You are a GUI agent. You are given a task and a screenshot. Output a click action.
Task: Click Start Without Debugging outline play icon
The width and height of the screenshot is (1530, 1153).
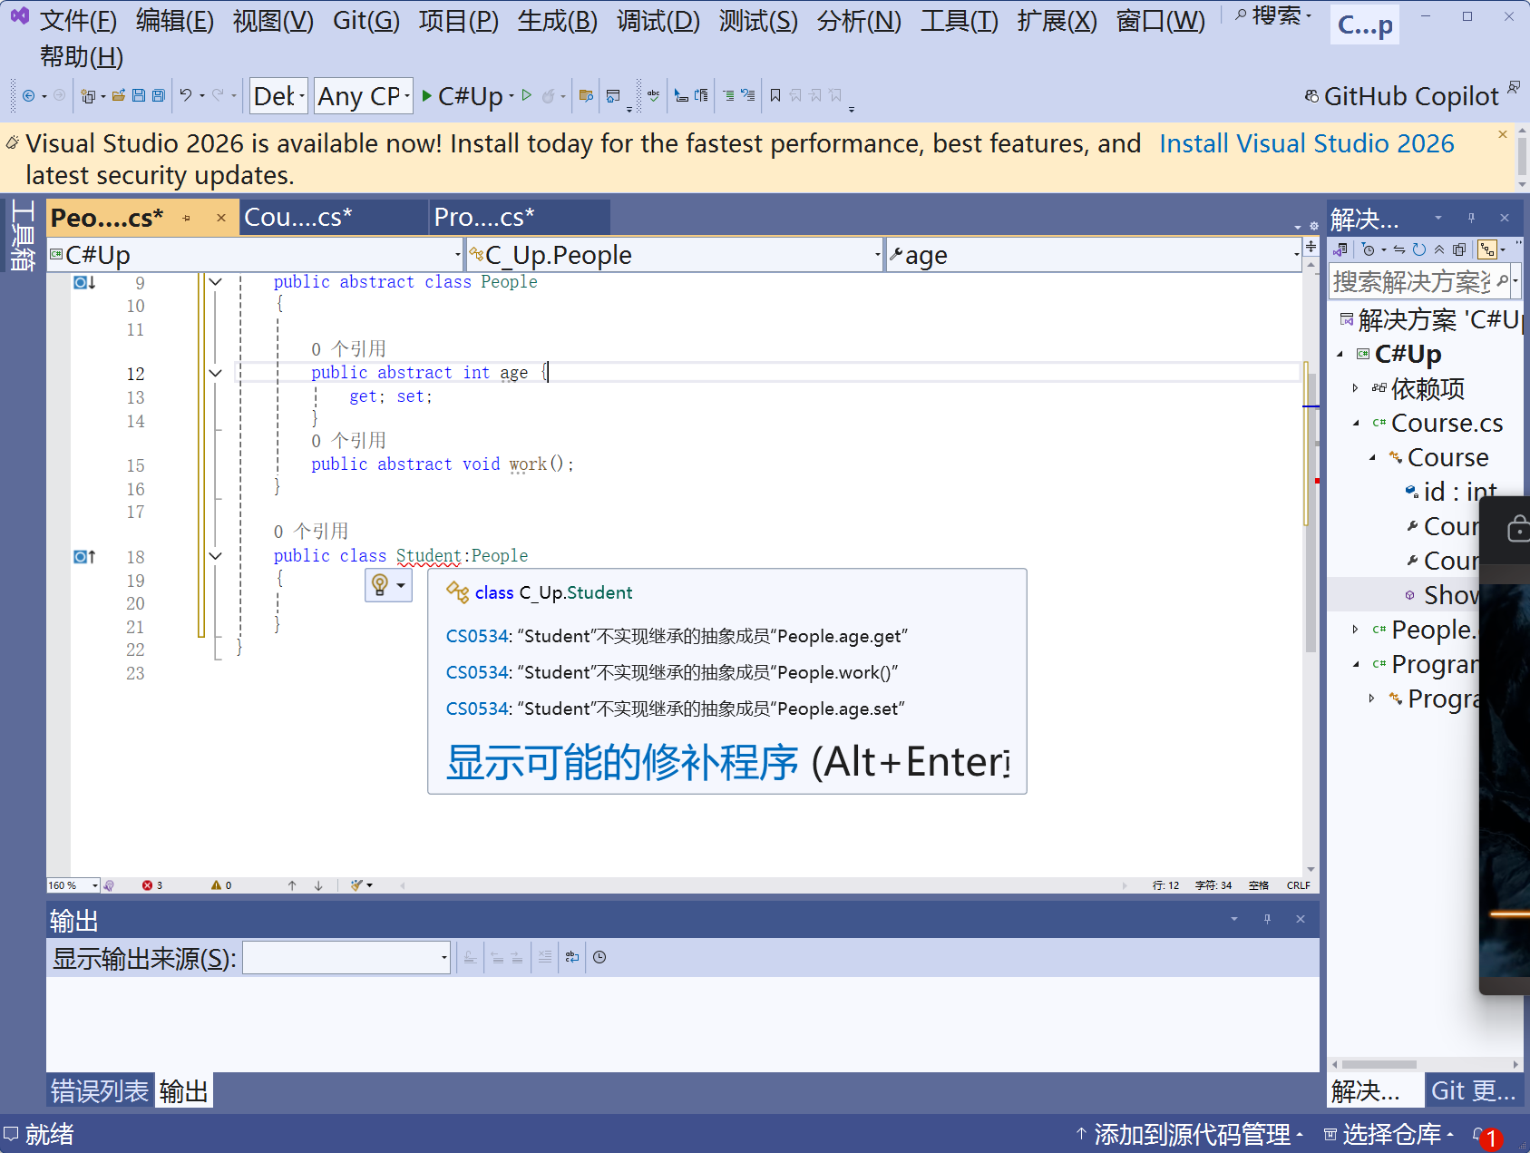[527, 95]
